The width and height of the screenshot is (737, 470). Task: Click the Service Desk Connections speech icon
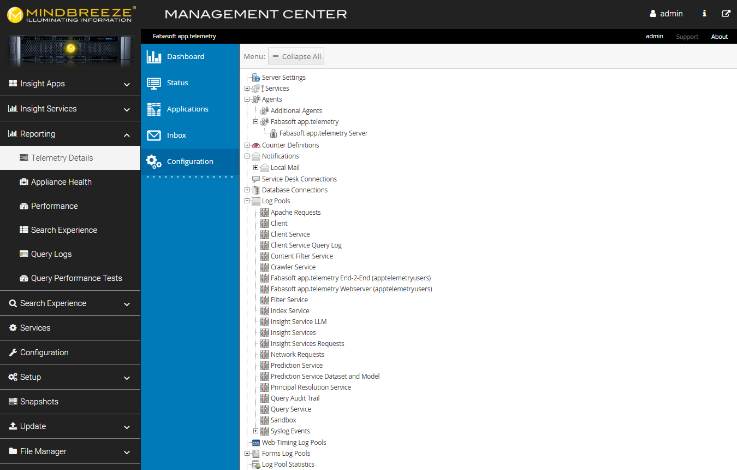coord(255,179)
